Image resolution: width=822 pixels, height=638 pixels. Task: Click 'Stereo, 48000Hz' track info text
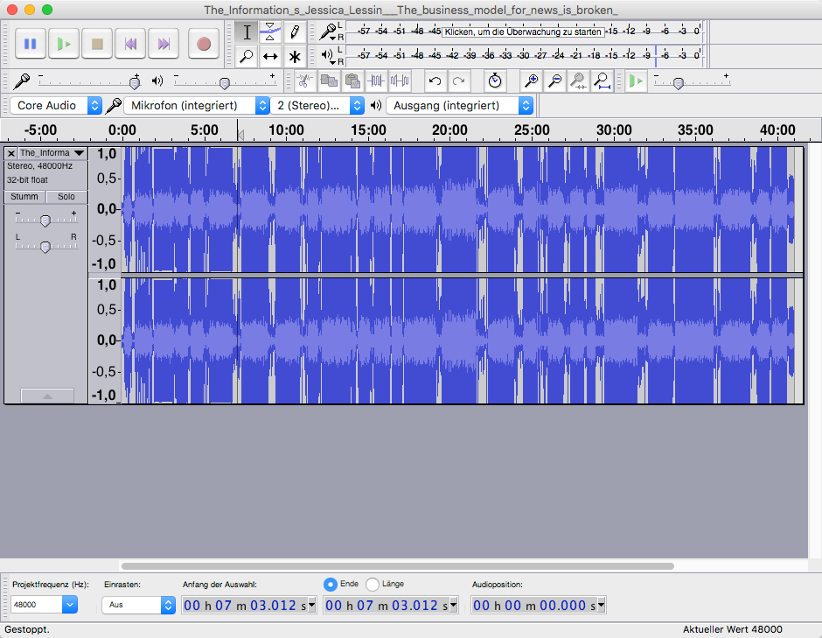(x=40, y=165)
